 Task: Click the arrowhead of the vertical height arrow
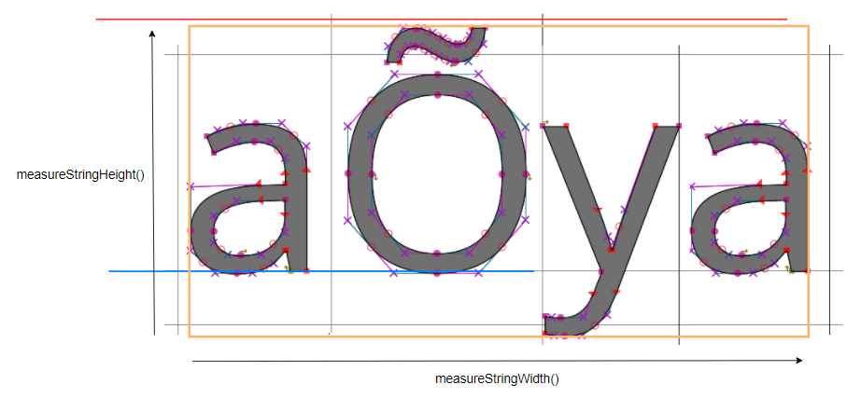tap(152, 33)
